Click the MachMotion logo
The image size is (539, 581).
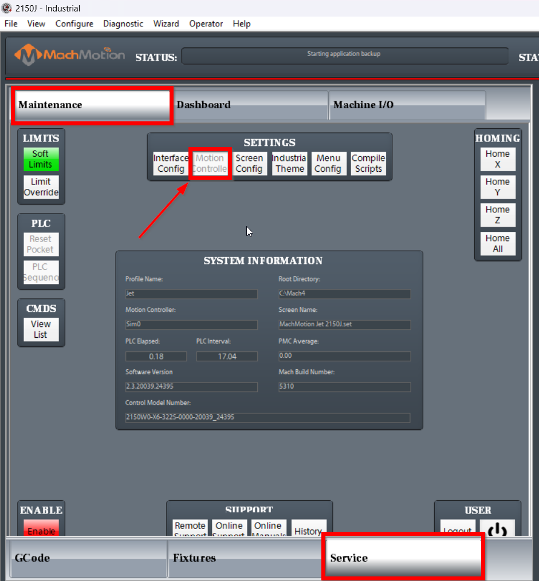[70, 56]
